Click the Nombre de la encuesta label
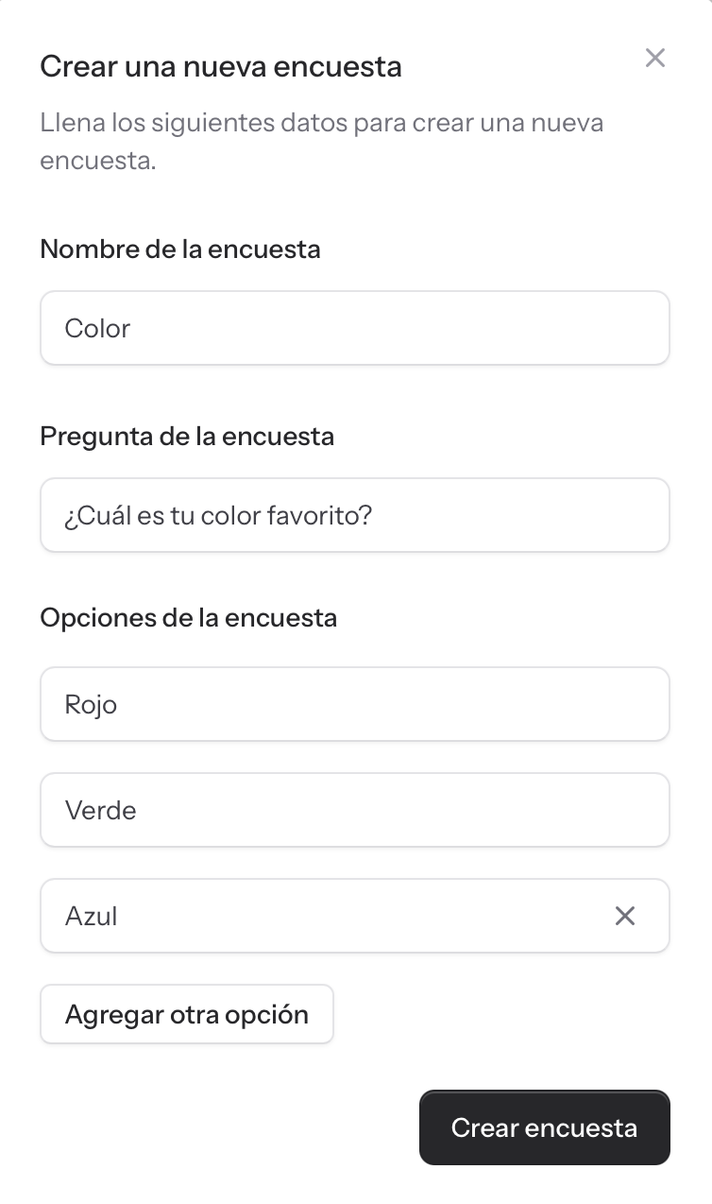Image resolution: width=712 pixels, height=1204 pixels. click(x=180, y=249)
